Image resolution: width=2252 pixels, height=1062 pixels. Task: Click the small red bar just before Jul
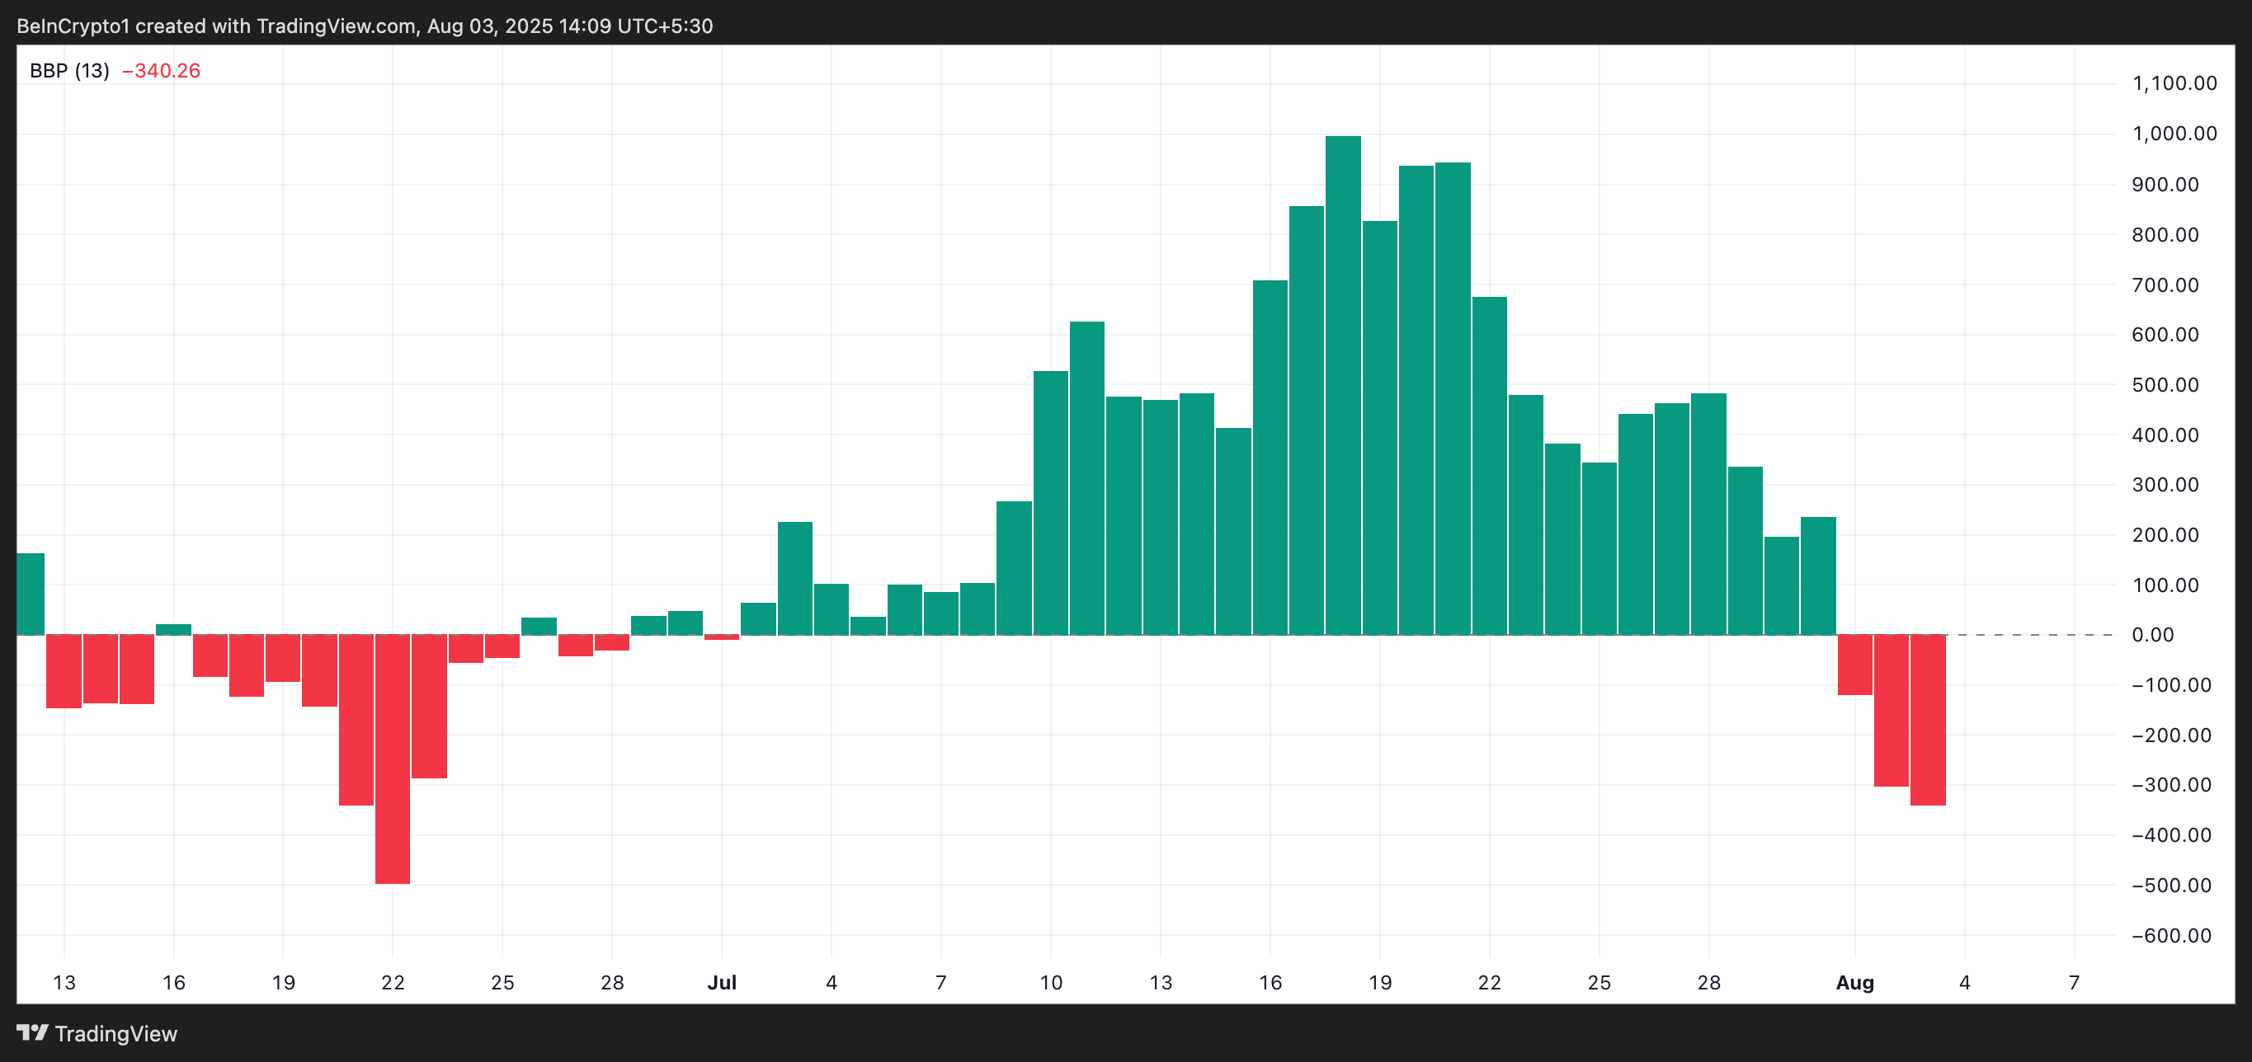click(x=721, y=637)
